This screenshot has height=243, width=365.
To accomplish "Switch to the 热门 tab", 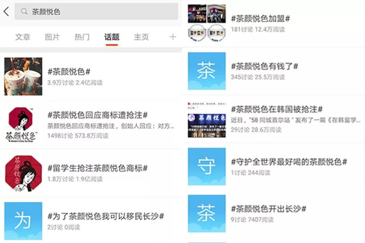I will pyautogui.click(x=82, y=37).
